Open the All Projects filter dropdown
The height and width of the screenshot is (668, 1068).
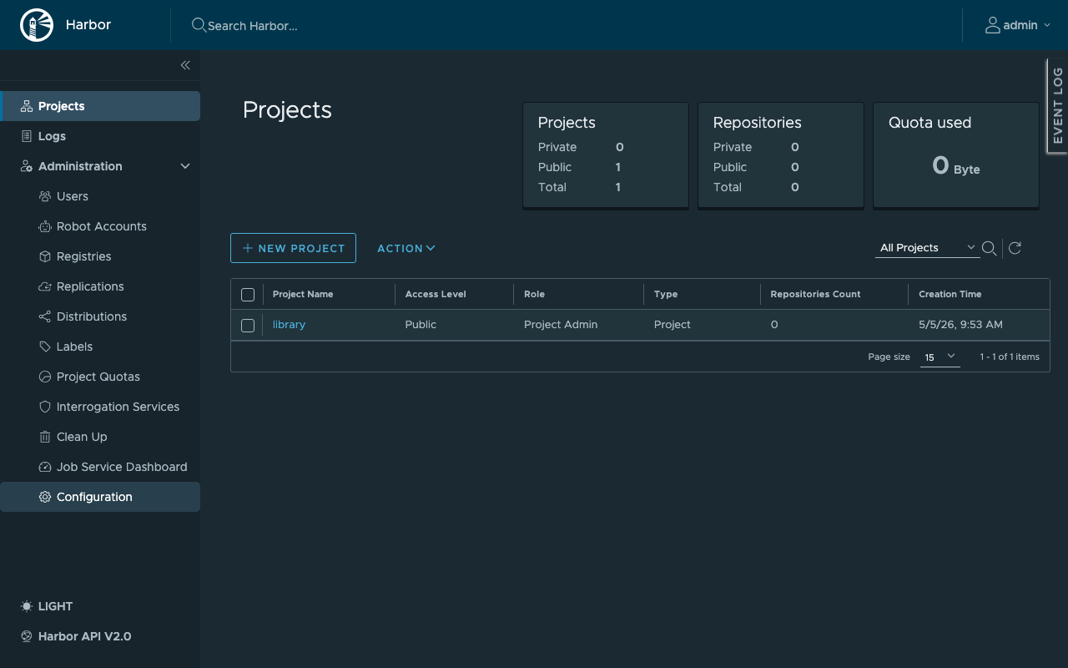pyautogui.click(x=927, y=248)
